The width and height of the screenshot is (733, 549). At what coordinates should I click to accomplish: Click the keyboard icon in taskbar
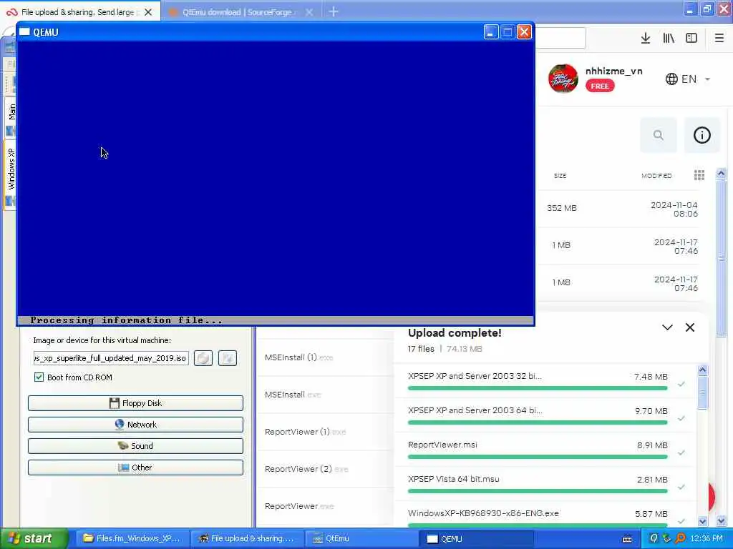click(627, 539)
